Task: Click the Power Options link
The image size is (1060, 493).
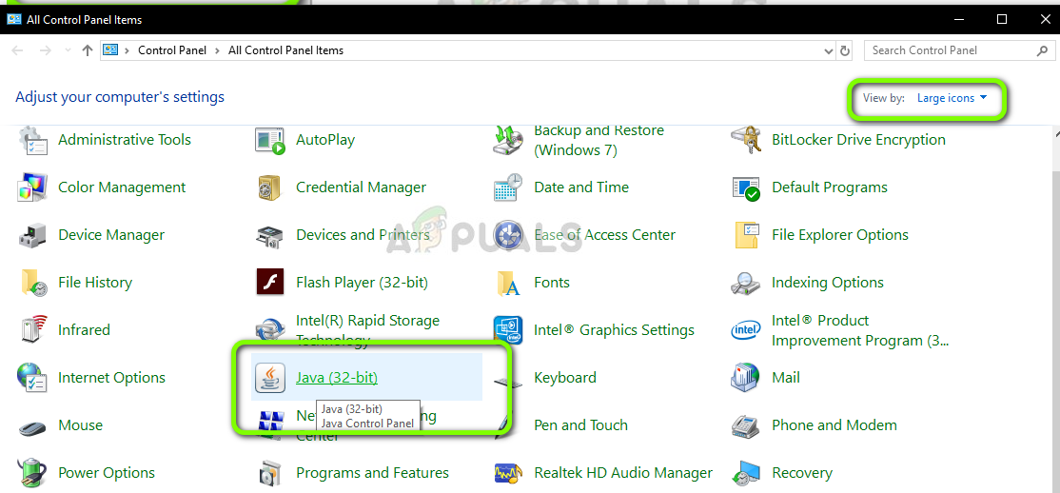Action: [x=107, y=473]
